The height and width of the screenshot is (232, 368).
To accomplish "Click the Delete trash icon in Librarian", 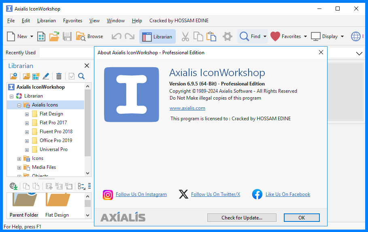I will [x=59, y=76].
